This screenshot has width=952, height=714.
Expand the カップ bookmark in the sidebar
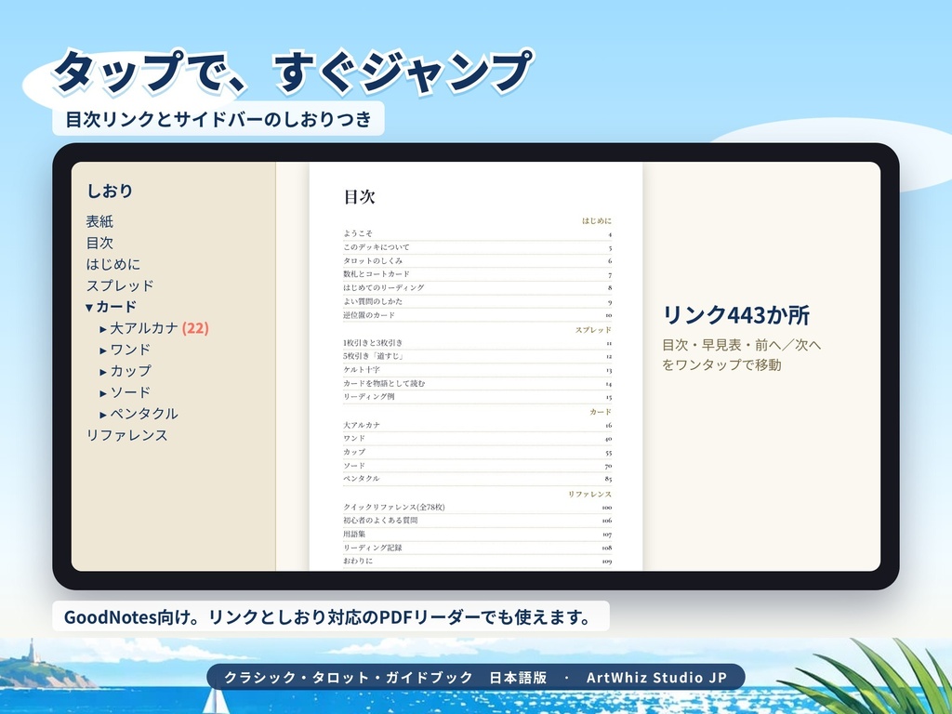[103, 372]
